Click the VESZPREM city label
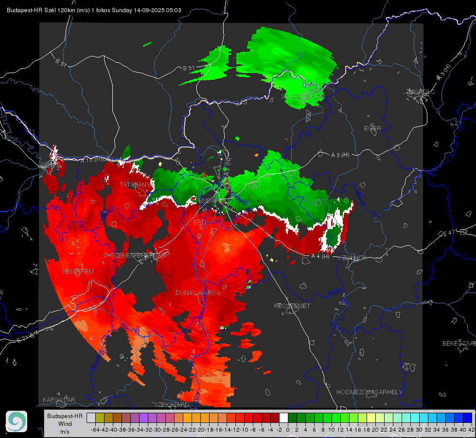The width and height of the screenshot is (476, 438). (78, 272)
